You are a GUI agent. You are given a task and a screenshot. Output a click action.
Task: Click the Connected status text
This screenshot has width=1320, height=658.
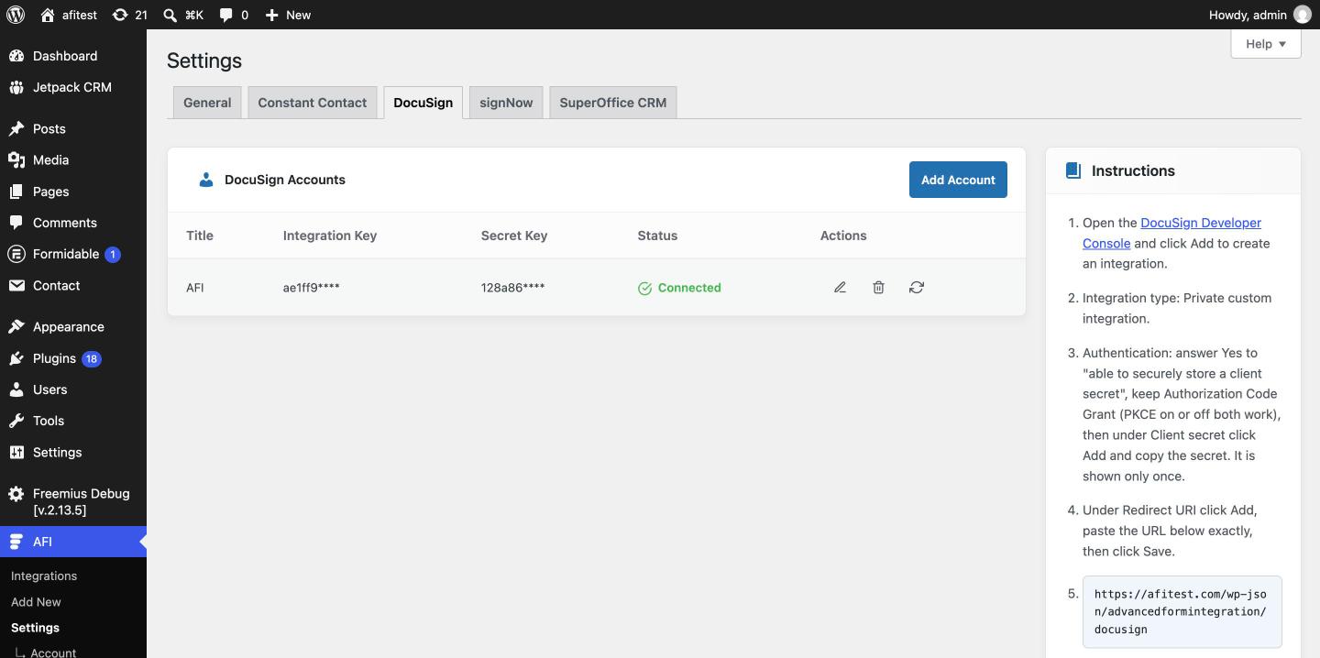(x=689, y=288)
